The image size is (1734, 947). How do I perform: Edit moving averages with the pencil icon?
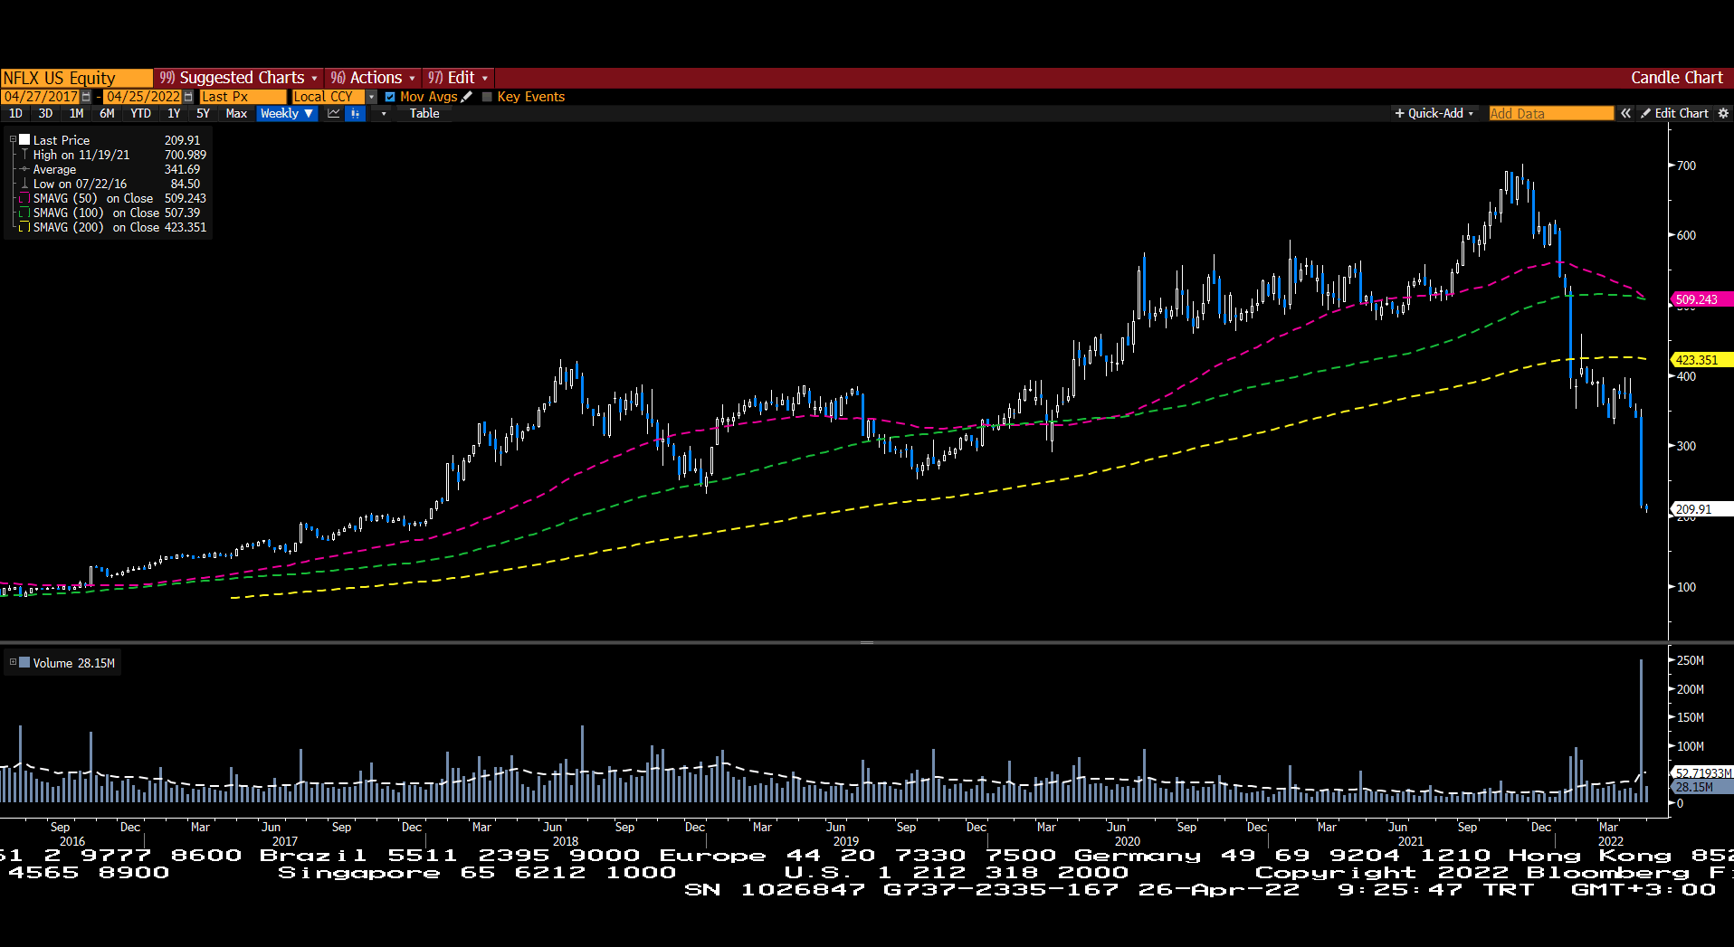[x=467, y=97]
